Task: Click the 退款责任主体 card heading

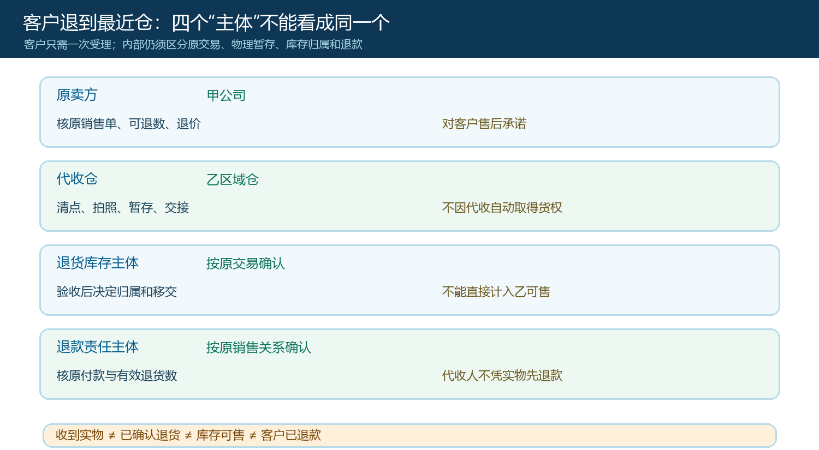Action: click(98, 347)
